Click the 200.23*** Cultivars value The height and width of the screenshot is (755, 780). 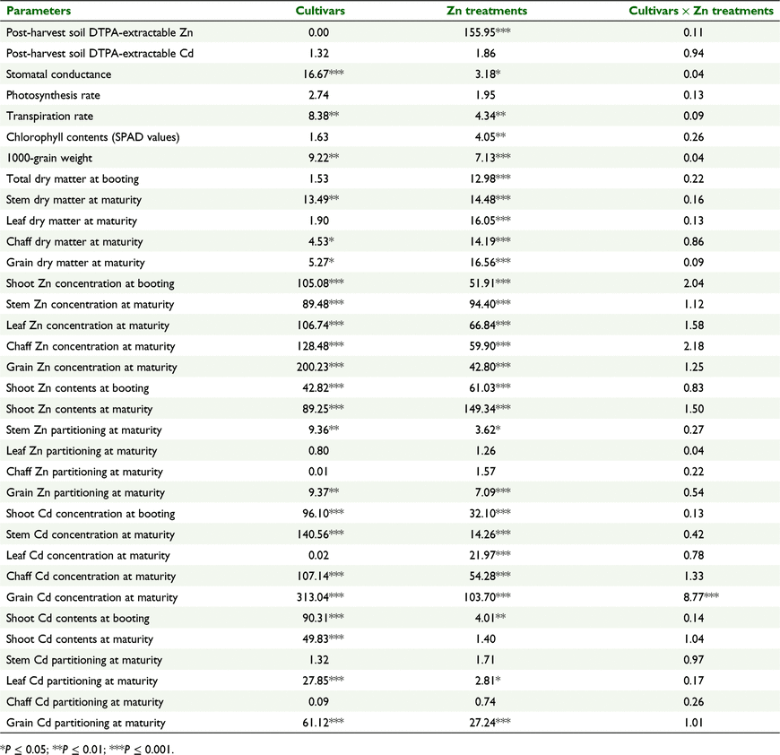[320, 367]
